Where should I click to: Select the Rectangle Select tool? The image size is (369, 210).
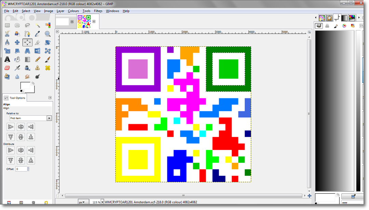click(x=7, y=25)
